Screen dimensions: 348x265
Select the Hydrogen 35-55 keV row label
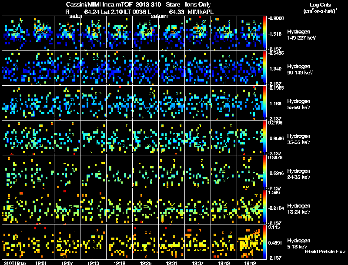(x=299, y=139)
